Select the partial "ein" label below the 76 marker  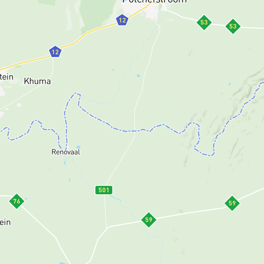[x=5, y=222]
